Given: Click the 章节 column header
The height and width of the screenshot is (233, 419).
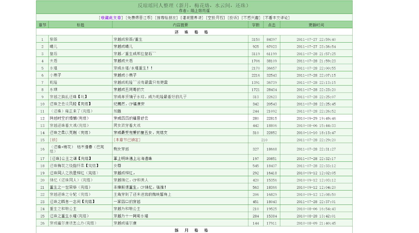Looking at the screenshot, I should [42, 25].
